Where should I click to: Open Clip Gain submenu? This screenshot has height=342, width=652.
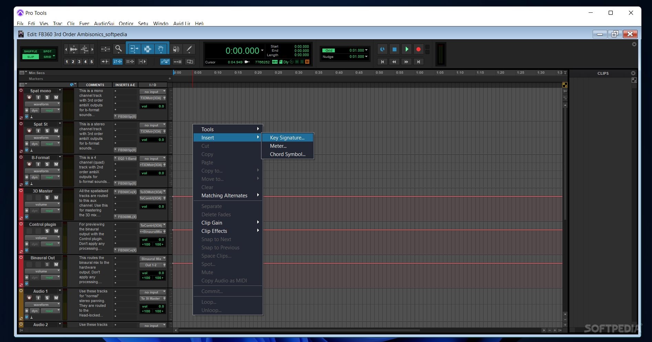(228, 222)
